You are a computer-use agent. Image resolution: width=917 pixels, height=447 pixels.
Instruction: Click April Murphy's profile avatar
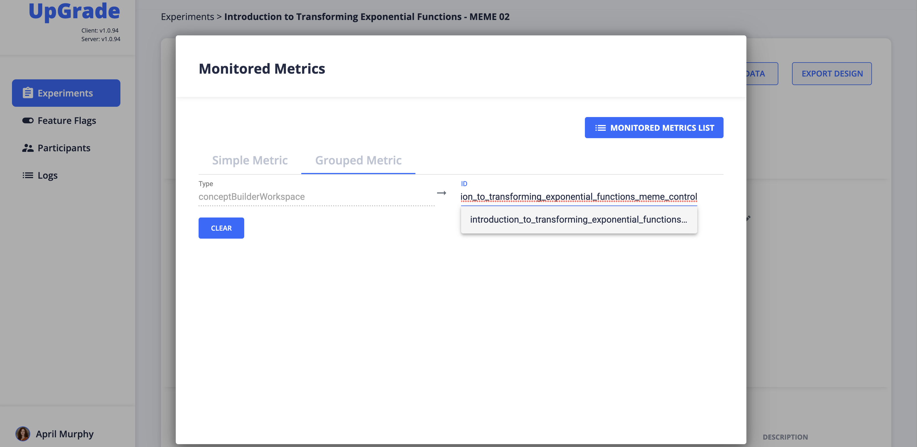23,434
